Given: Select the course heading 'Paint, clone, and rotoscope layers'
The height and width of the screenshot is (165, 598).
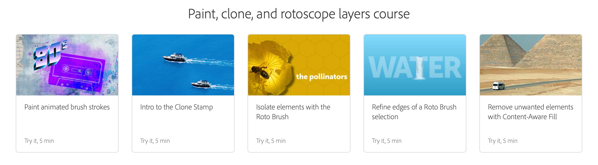Looking at the screenshot, I should tap(279, 14).
